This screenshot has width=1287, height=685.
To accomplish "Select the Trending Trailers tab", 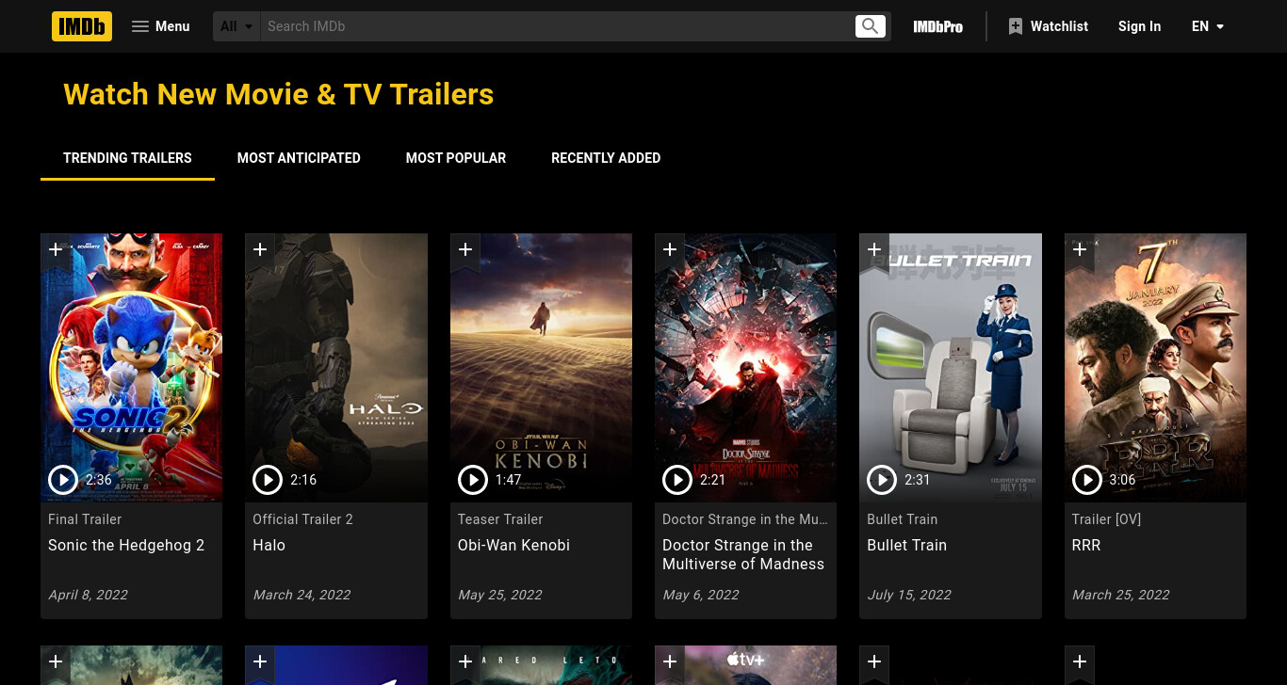I will click(x=127, y=158).
